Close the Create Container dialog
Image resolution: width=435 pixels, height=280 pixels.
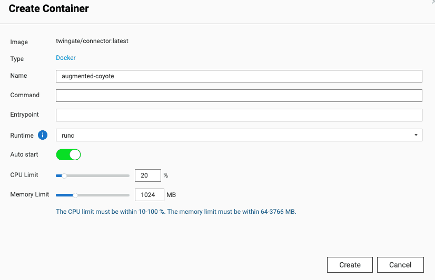point(432,2)
